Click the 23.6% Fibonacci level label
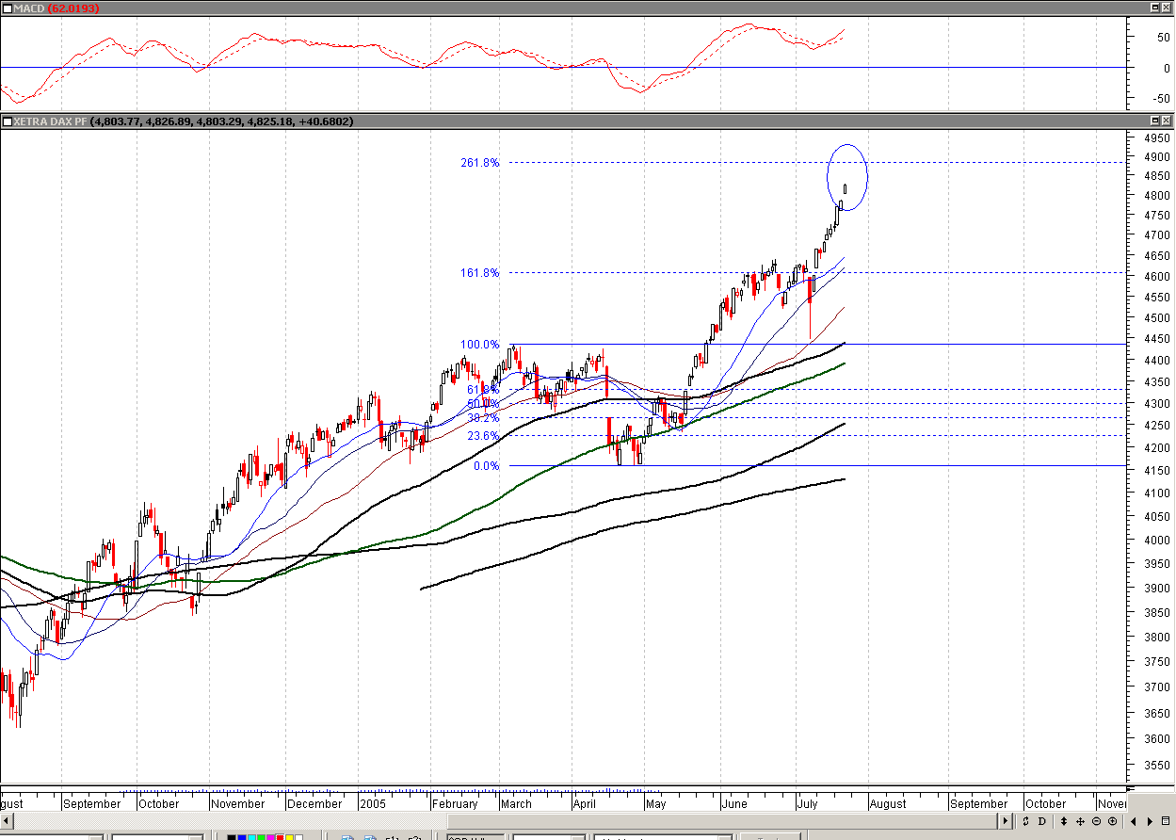 tap(483, 436)
